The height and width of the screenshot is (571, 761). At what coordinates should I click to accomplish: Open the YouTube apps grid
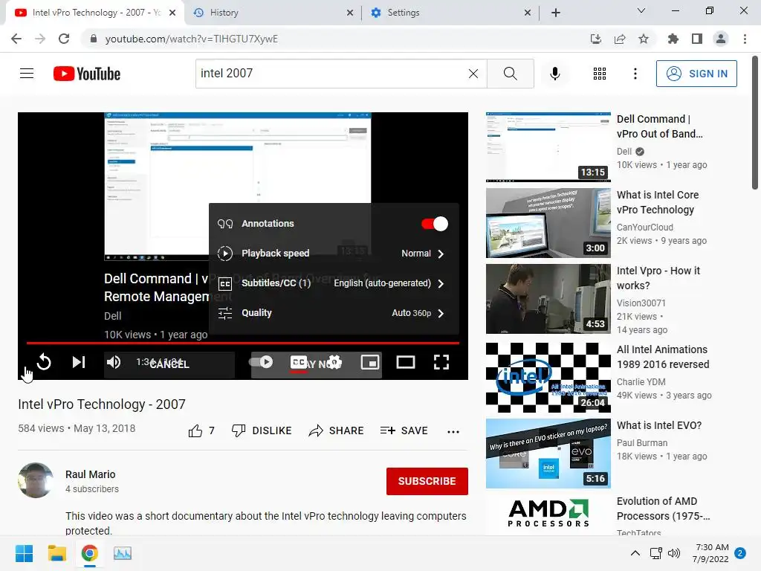pos(600,74)
